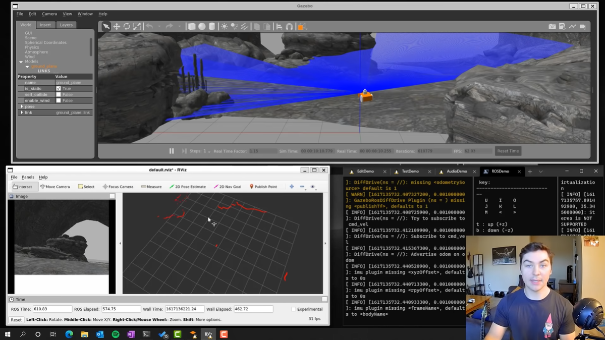Screen dimensions: 605x340
Task: Switch to the Insert tab
Action: [x=45, y=25]
